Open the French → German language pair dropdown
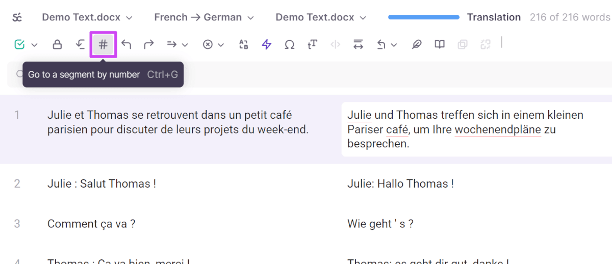This screenshot has width=612, height=264. [204, 17]
